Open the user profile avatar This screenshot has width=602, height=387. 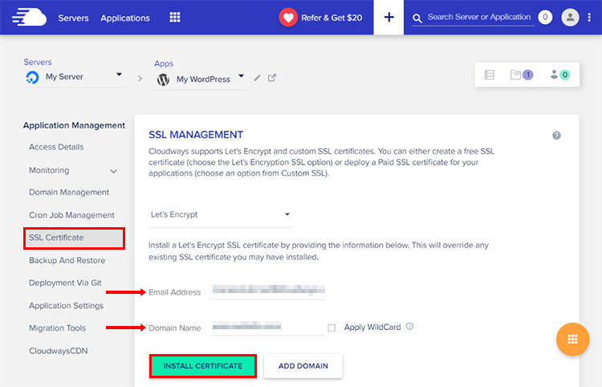coord(570,18)
